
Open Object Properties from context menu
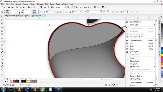136,83
